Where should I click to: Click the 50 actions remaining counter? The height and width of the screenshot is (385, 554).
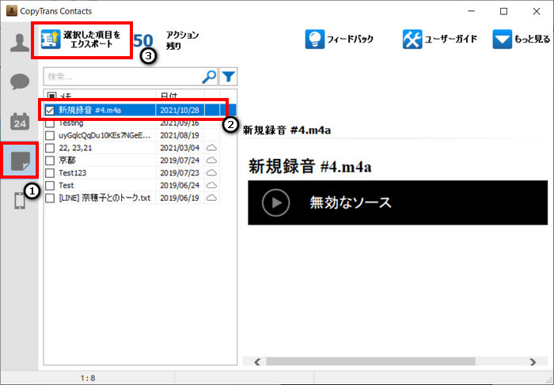click(x=143, y=40)
